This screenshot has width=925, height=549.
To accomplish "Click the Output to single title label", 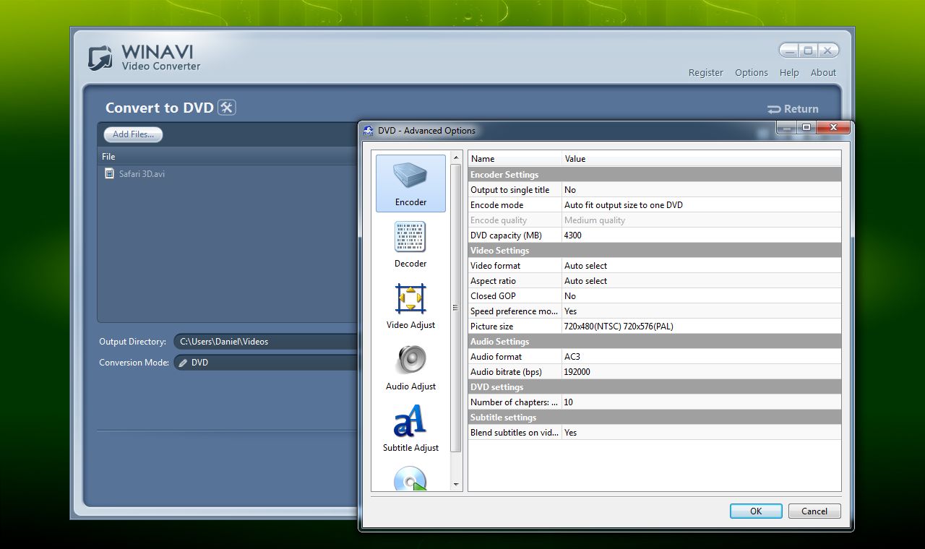I will (509, 190).
